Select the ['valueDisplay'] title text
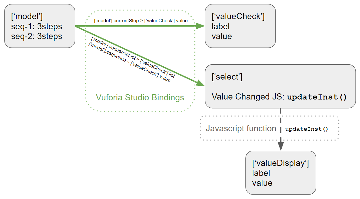 pos(280,163)
